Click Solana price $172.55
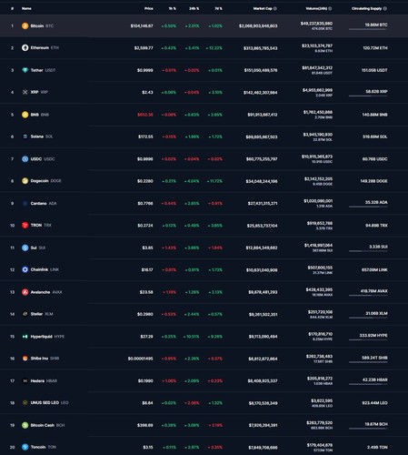Screen dimensions: 408x455 [145, 136]
